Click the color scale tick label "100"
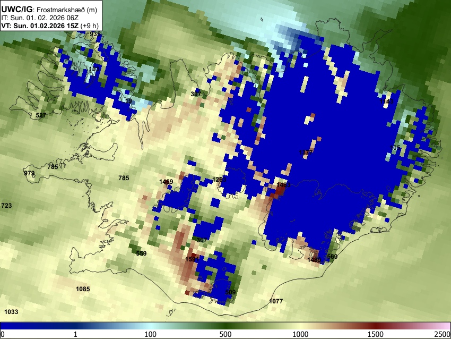The height and width of the screenshot is (339, 451). click(150, 334)
